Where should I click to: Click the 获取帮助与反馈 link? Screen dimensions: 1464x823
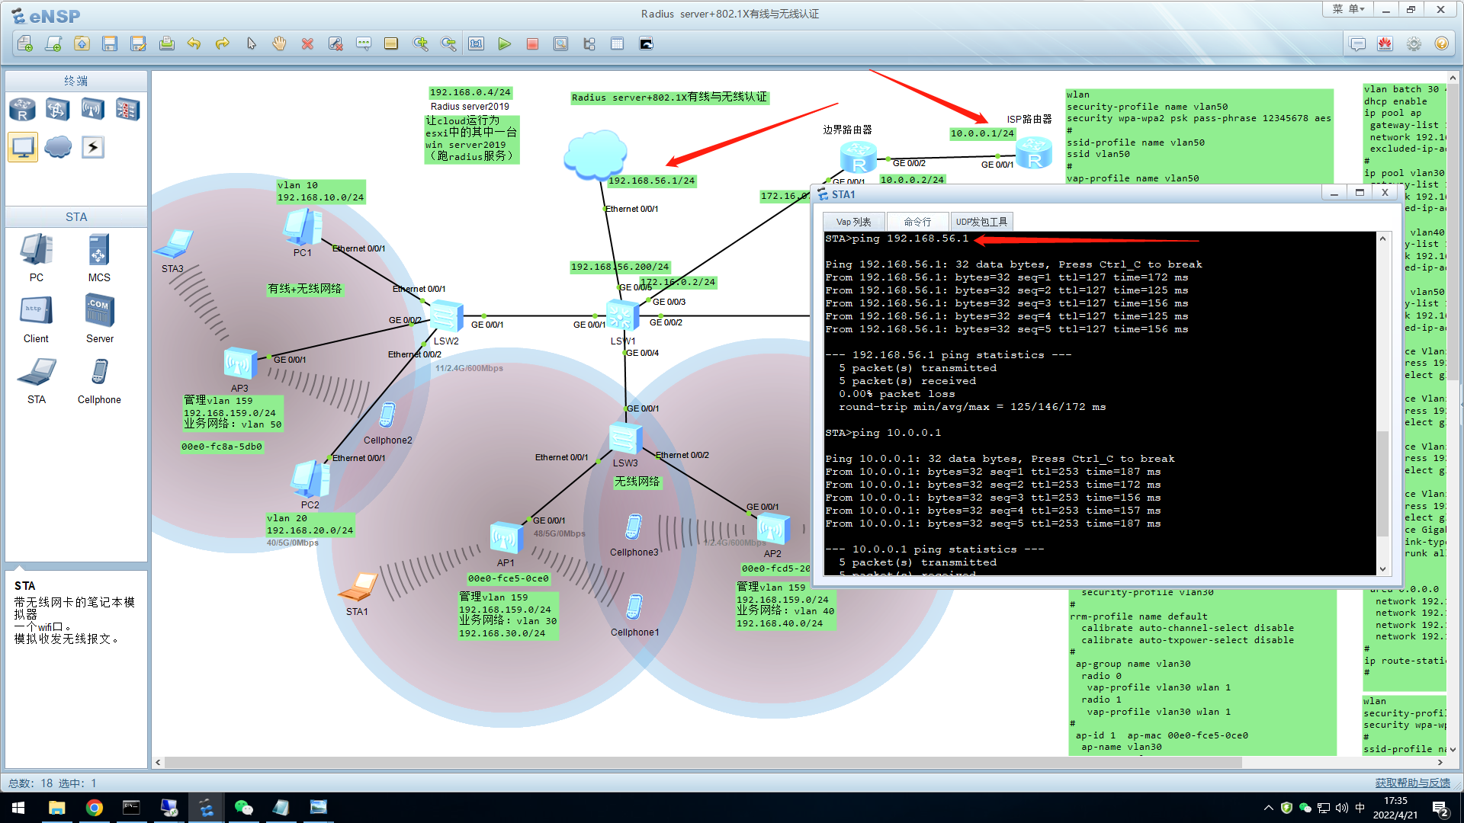pyautogui.click(x=1412, y=783)
